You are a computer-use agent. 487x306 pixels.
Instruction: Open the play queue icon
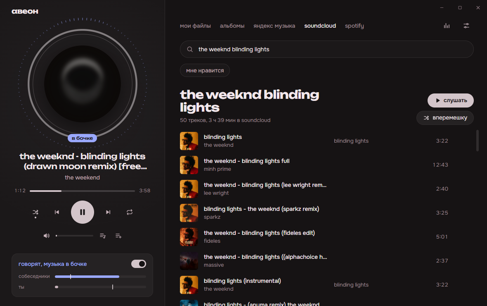pos(102,236)
